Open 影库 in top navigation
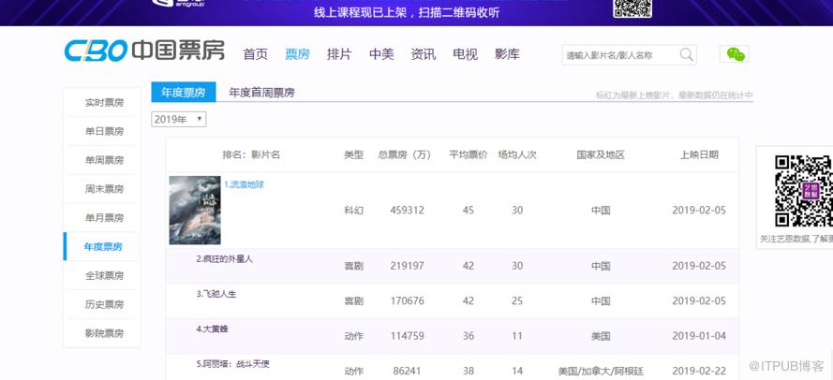Viewport: 833px width, 380px height. coord(507,54)
